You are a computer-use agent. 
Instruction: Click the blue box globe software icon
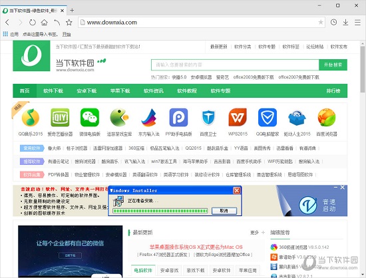pyautogui.click(x=297, y=118)
